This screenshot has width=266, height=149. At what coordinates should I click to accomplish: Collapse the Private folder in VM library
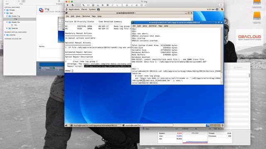[x=5, y=10]
